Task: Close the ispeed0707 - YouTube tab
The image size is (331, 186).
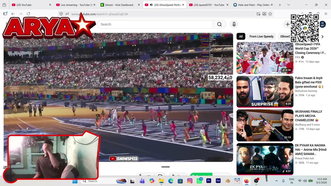Action: (x=228, y=5)
